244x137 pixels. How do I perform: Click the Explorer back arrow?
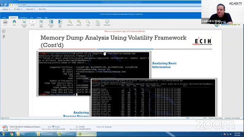click(2, 5)
